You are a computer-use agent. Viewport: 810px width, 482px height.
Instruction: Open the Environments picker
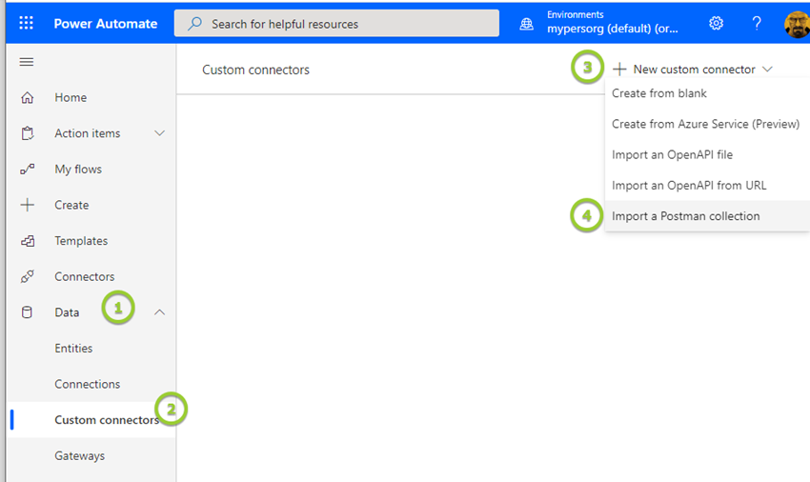(600, 23)
